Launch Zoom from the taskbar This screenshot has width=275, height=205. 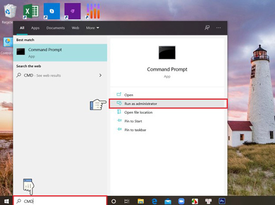point(181,201)
